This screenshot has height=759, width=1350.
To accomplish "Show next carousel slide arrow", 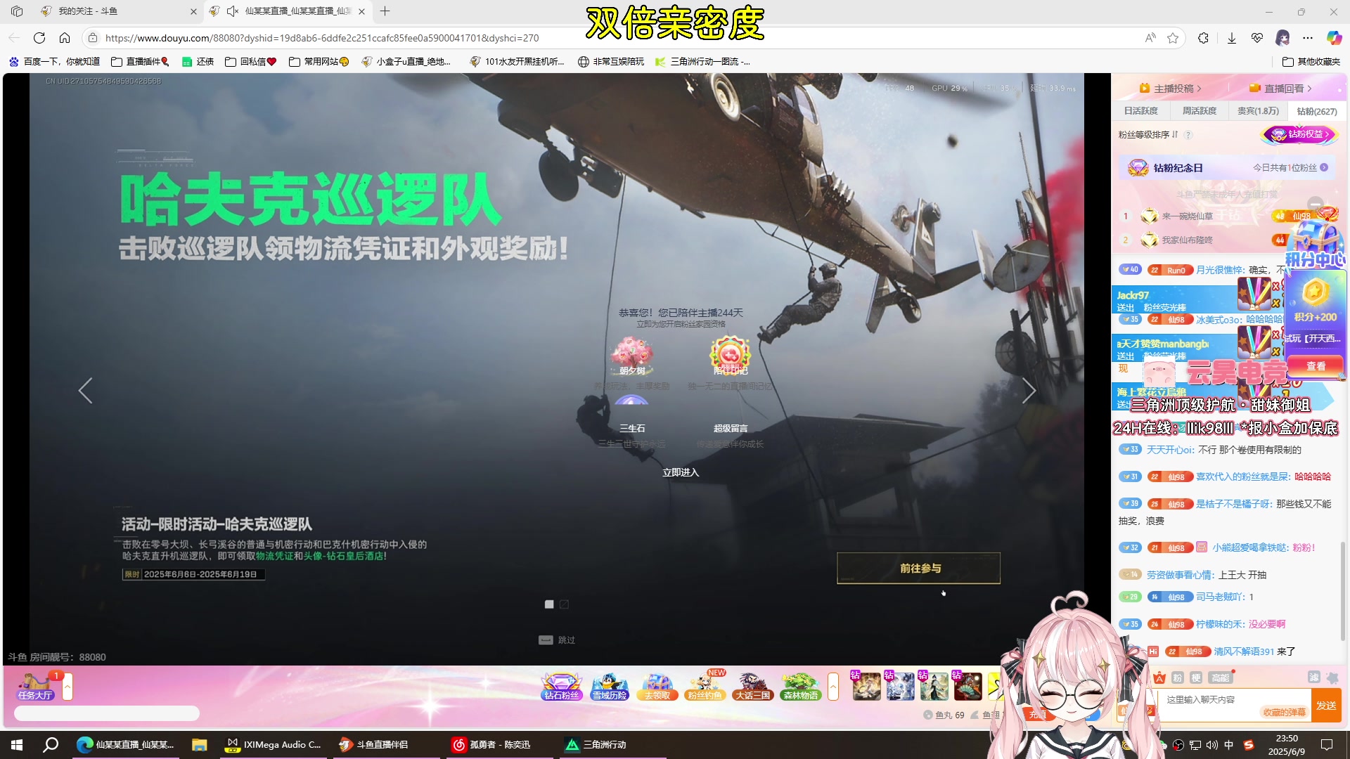I will (1029, 391).
